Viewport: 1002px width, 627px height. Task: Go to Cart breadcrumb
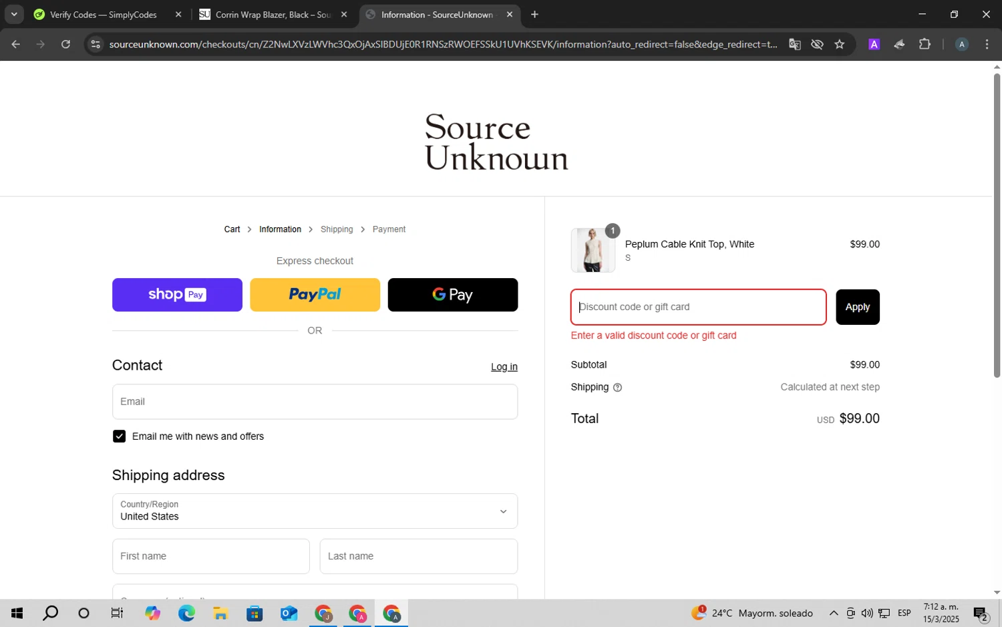coord(232,229)
